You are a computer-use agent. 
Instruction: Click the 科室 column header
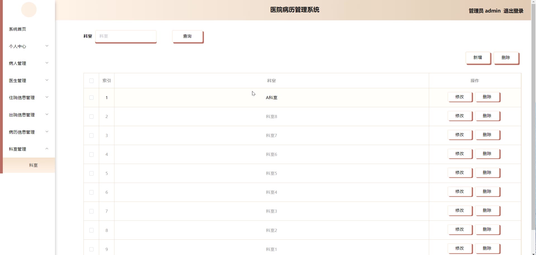(x=271, y=81)
